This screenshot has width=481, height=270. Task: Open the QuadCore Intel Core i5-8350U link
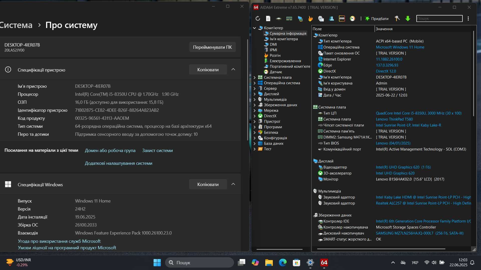tap(419, 113)
